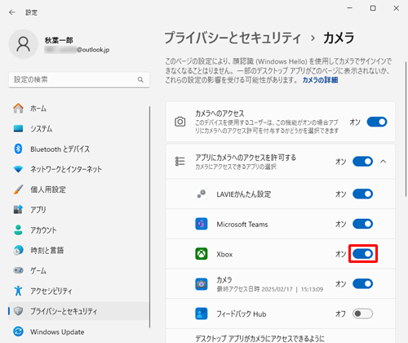The width and height of the screenshot is (408, 343).
Task: Open the ホーム settings page
Action: coord(79,109)
